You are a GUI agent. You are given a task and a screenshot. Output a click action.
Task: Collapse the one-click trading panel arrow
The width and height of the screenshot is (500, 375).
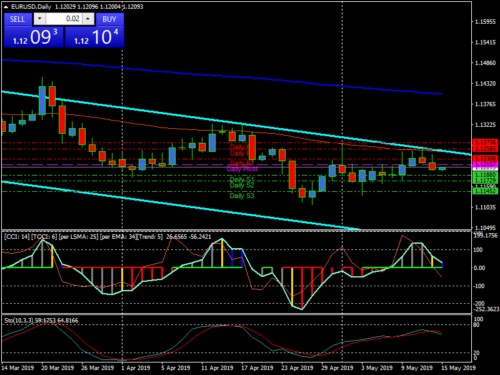tap(6, 6)
